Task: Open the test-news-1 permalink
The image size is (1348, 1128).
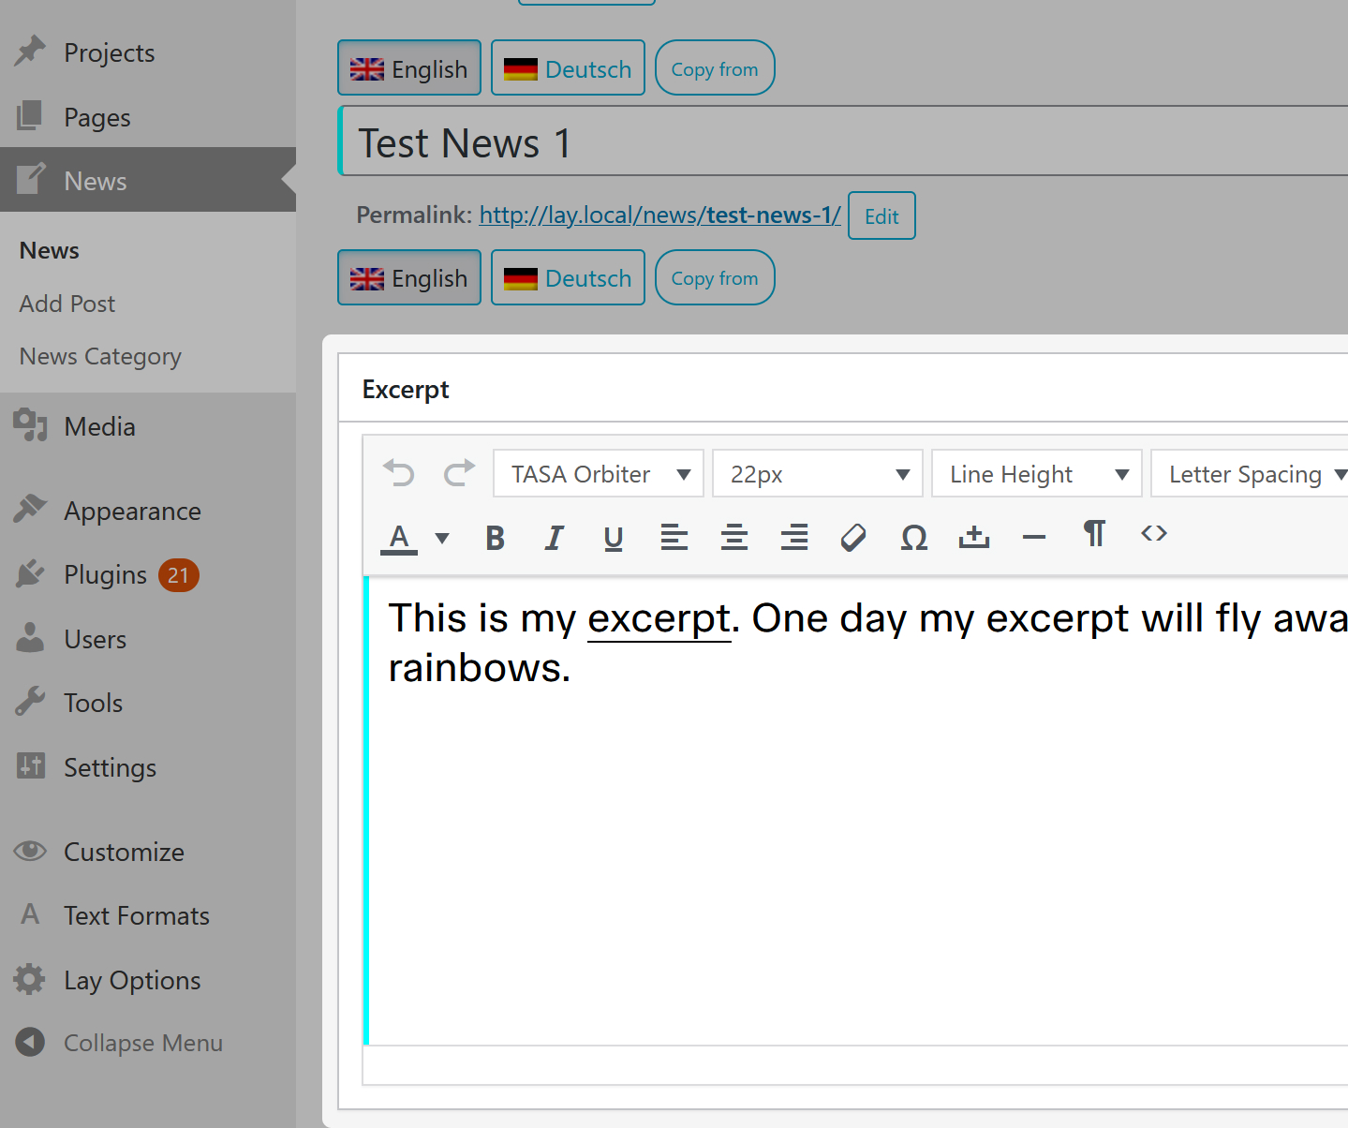Action: tap(659, 215)
